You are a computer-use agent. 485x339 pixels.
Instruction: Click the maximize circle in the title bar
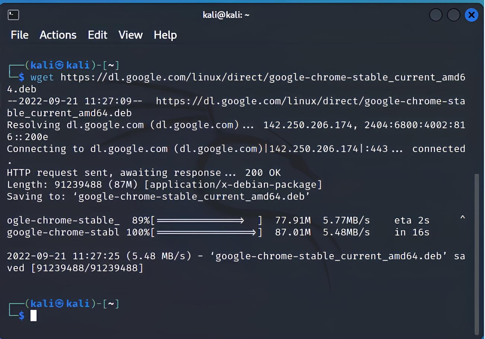click(x=454, y=15)
